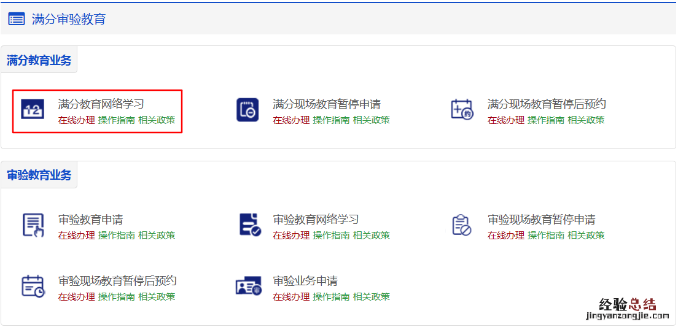This screenshot has height=327, width=678.
Task: Click 相关政策 under 满分现场教育暂停申请
Action: 372,120
